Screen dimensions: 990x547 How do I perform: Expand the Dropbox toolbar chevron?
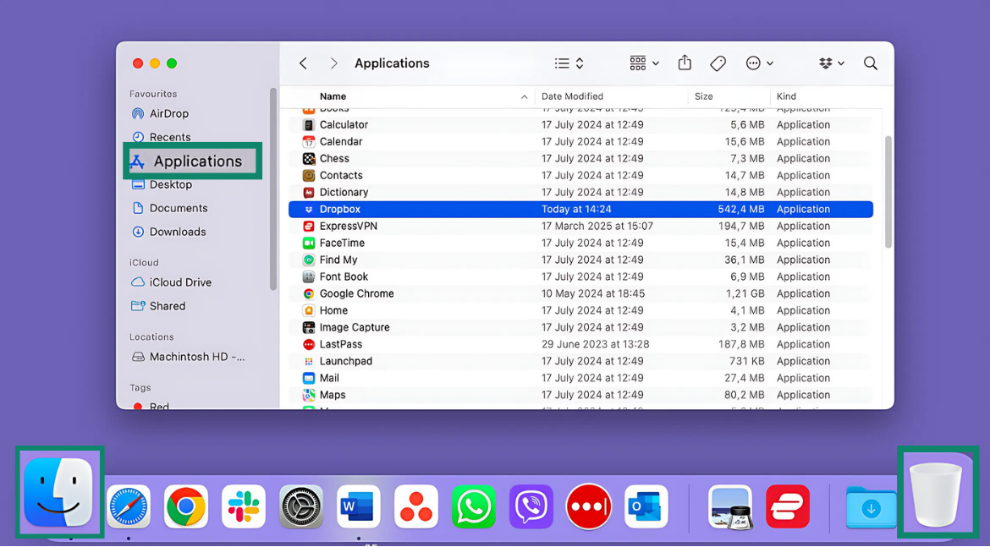tap(841, 63)
